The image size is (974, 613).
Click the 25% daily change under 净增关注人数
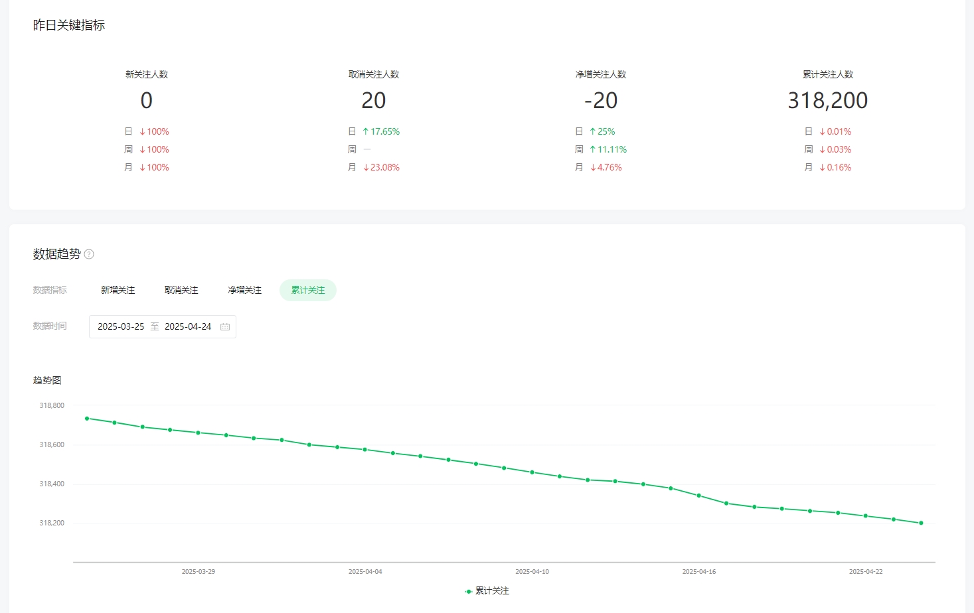(x=602, y=131)
